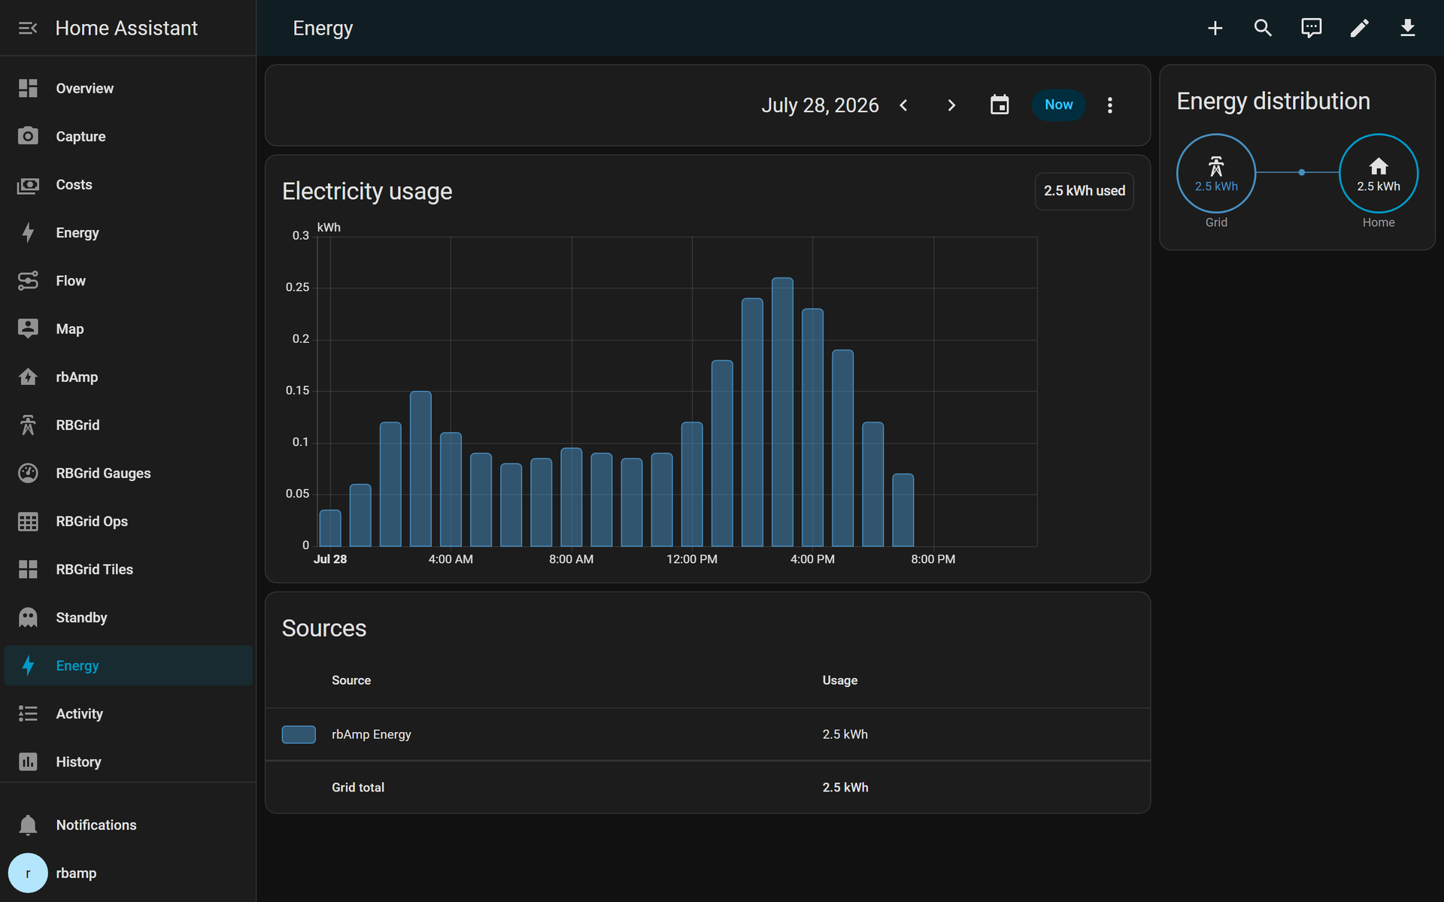
Task: Click the Electricity usage heading
Action: click(x=367, y=191)
